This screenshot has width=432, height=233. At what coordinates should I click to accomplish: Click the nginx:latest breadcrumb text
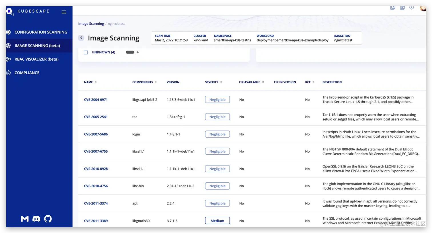click(116, 24)
